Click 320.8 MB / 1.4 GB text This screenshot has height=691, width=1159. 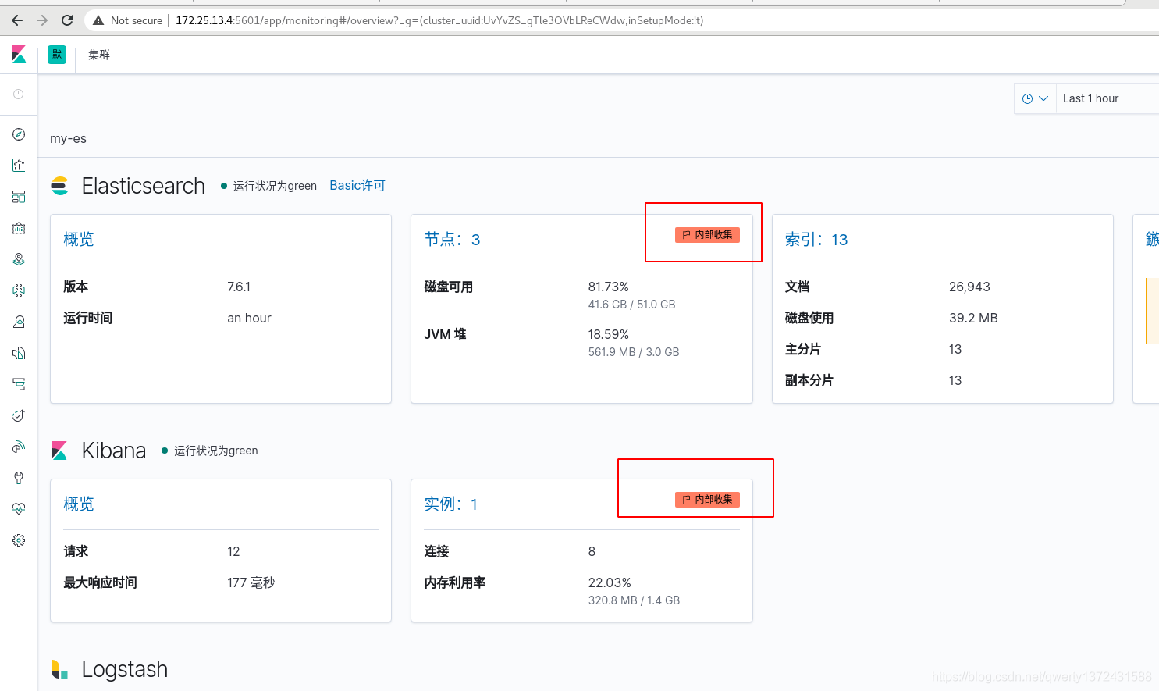tap(634, 600)
